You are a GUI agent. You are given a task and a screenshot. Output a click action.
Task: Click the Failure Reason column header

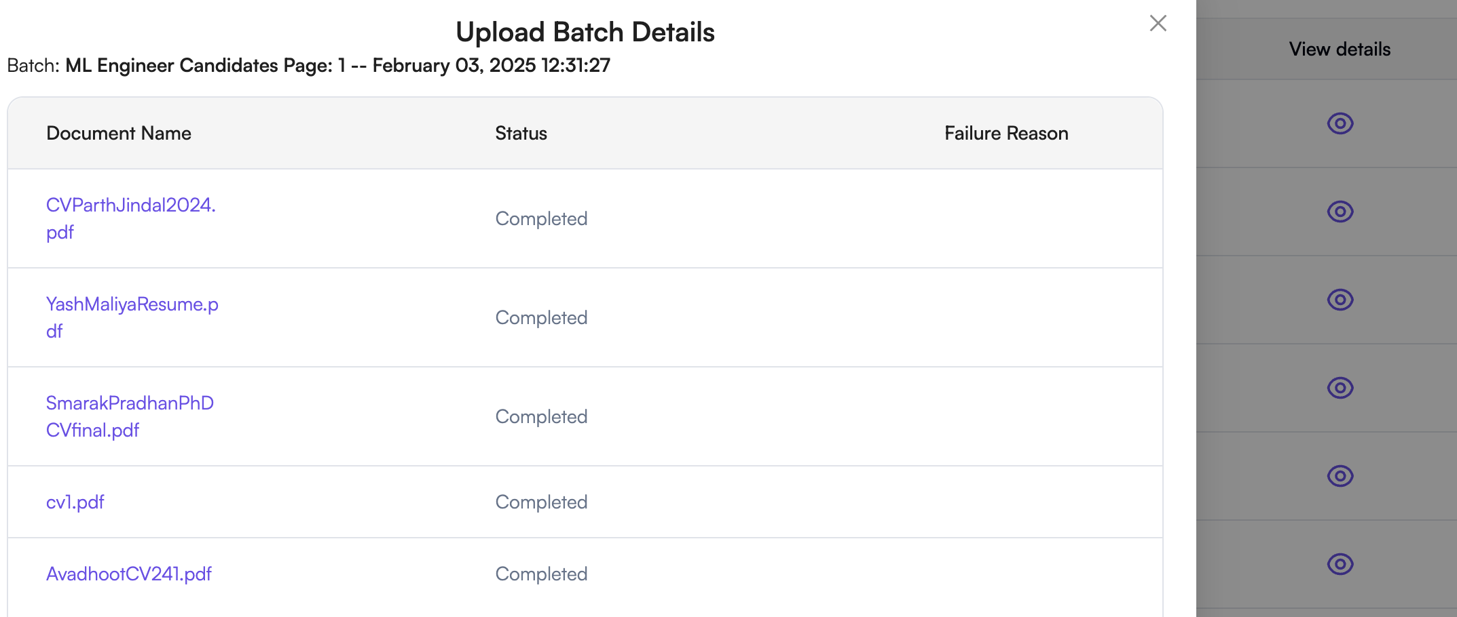1006,133
